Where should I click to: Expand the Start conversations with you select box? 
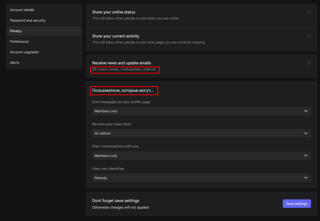201,156
